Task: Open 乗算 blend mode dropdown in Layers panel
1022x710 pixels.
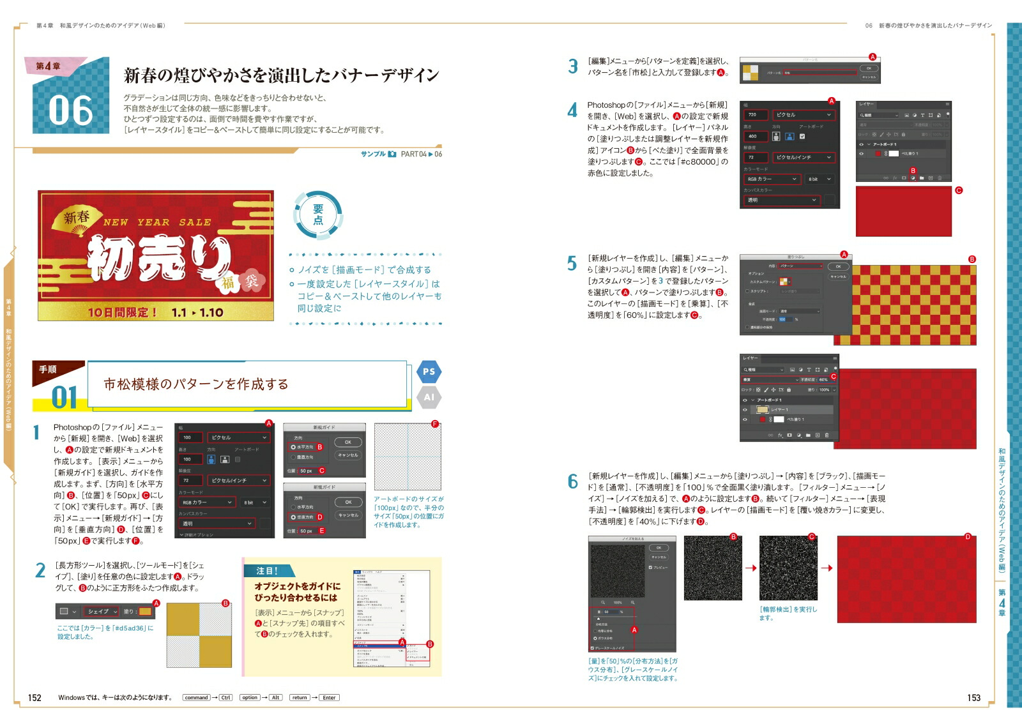Action: point(771,380)
